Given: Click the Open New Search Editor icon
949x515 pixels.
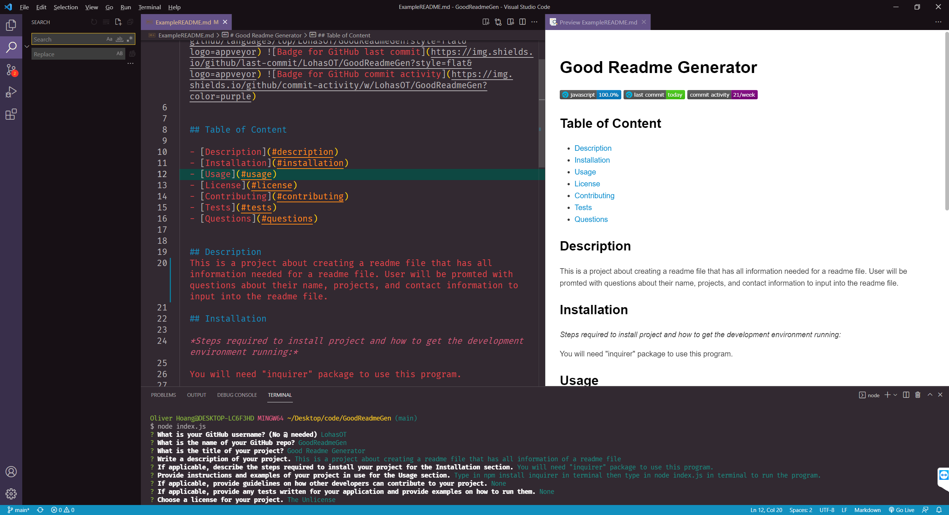Looking at the screenshot, I should pyautogui.click(x=118, y=22).
